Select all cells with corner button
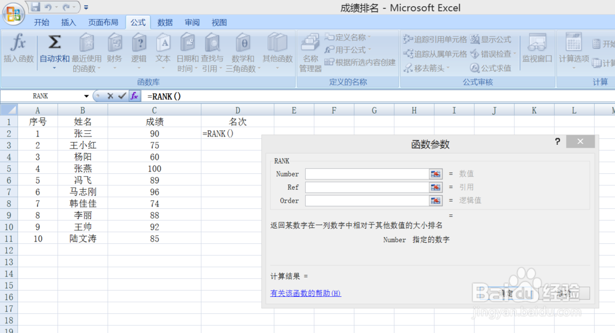The height and width of the screenshot is (333, 615). pyautogui.click(x=9, y=110)
